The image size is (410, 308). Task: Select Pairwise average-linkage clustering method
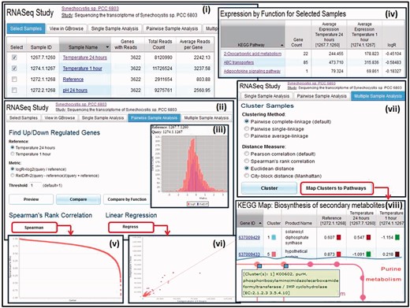click(x=247, y=136)
